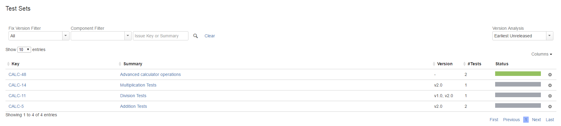Open gear menu for CALC-11 row

coord(550,96)
